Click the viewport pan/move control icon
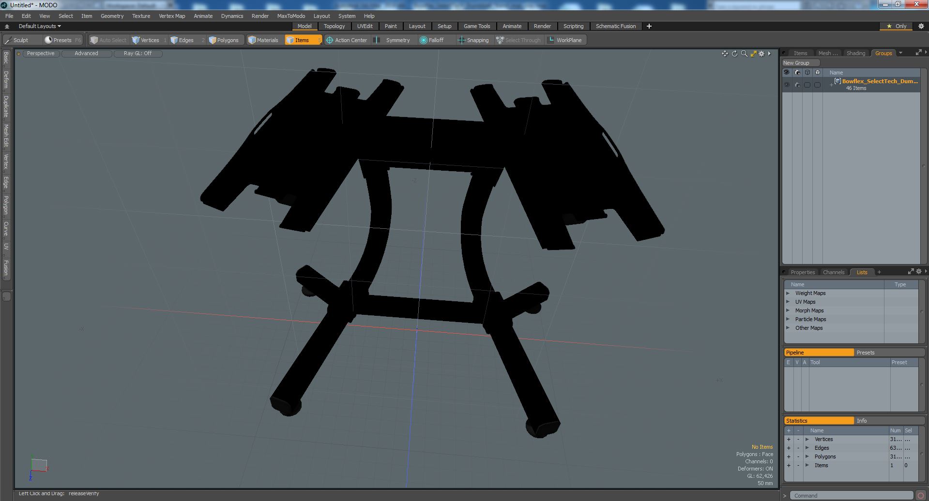The height and width of the screenshot is (501, 929). (x=725, y=54)
